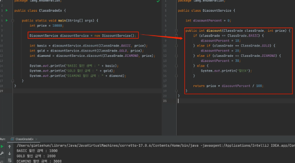The image size is (295, 163).
Task: Collapse main method fold marker in ClassGradeEx
Action: click(13, 21)
